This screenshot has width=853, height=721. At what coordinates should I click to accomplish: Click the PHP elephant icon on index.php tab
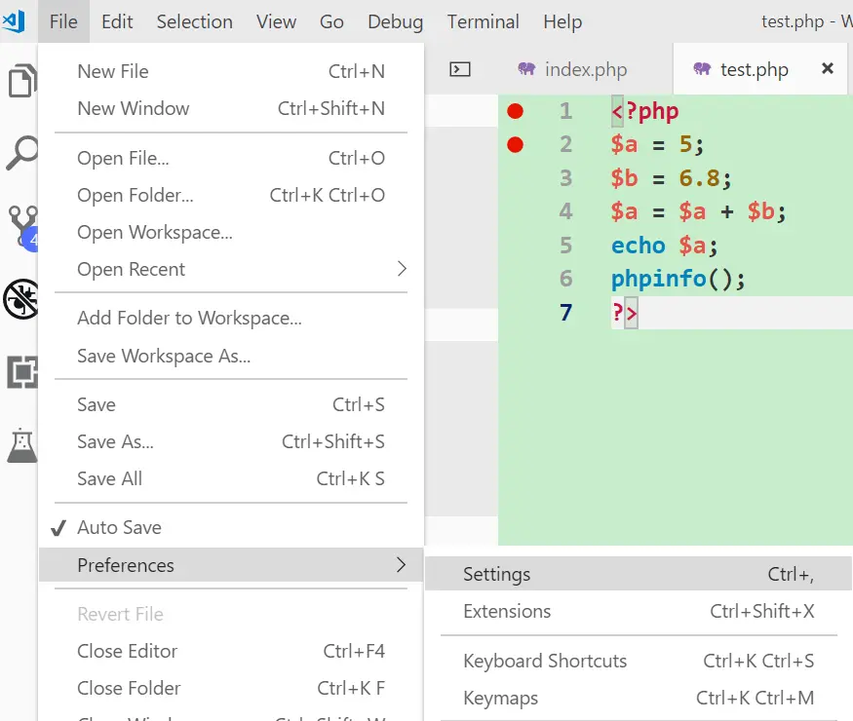526,69
